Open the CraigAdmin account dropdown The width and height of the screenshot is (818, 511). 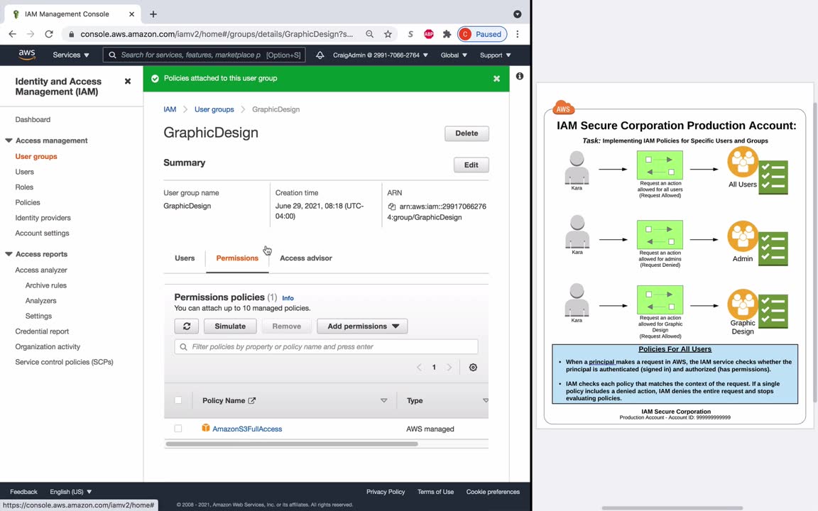pos(381,55)
